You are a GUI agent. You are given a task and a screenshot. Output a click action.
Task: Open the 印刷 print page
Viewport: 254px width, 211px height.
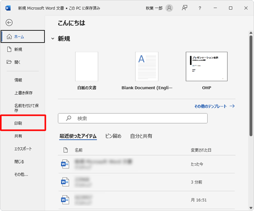click(23, 123)
